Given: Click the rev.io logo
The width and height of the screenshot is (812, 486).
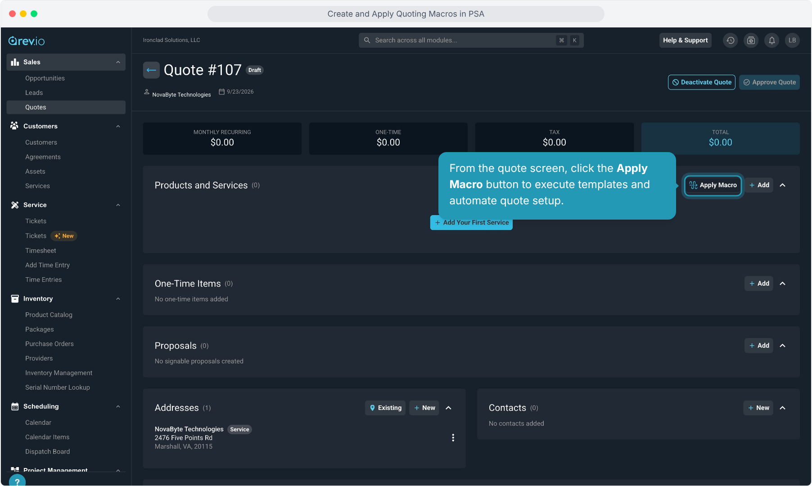Looking at the screenshot, I should coord(27,41).
